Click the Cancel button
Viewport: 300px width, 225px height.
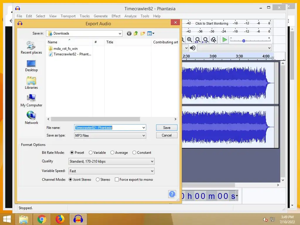coord(167,135)
